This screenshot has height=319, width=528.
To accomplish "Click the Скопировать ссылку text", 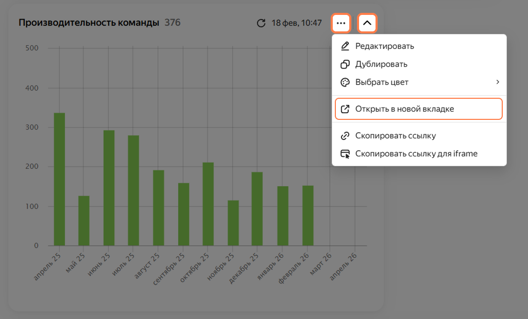I will [x=396, y=136].
